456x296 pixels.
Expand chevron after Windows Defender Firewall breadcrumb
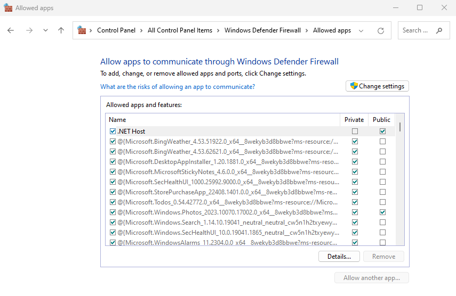coord(307,30)
